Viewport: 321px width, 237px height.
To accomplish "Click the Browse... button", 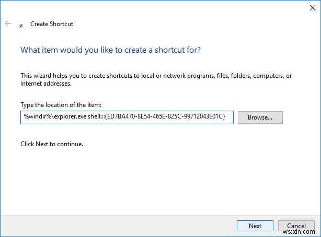I will (x=260, y=117).
